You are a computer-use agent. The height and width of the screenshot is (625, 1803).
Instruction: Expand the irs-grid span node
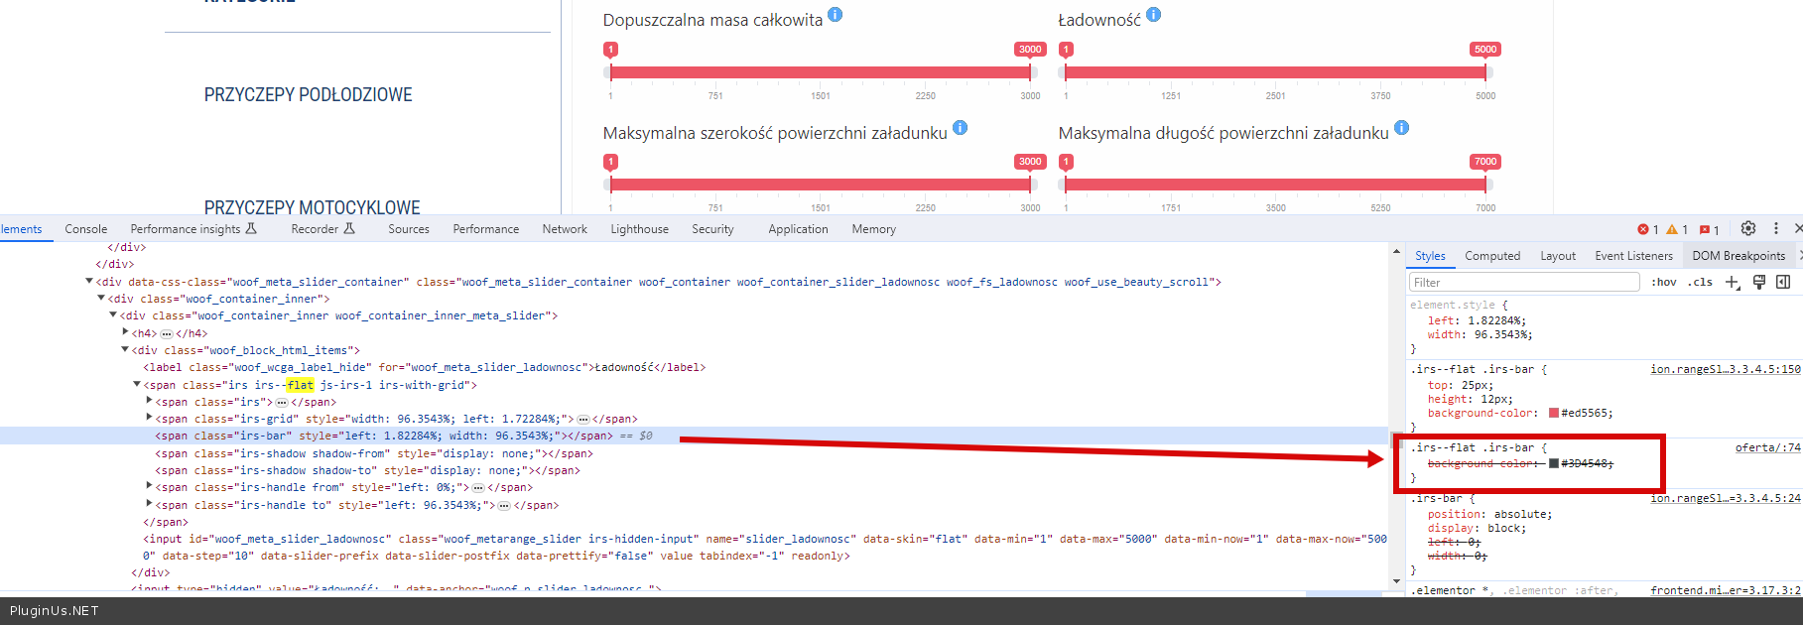point(150,419)
